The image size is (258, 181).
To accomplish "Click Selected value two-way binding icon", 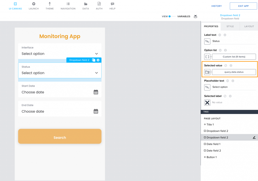I will point(225,66).
